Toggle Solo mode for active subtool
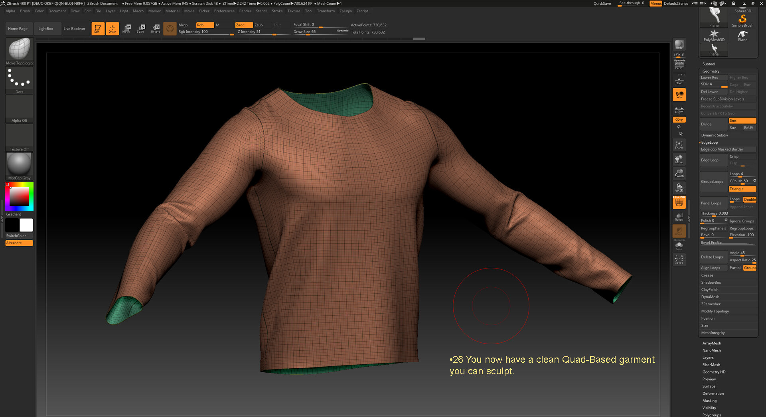766x417 pixels. 679,245
